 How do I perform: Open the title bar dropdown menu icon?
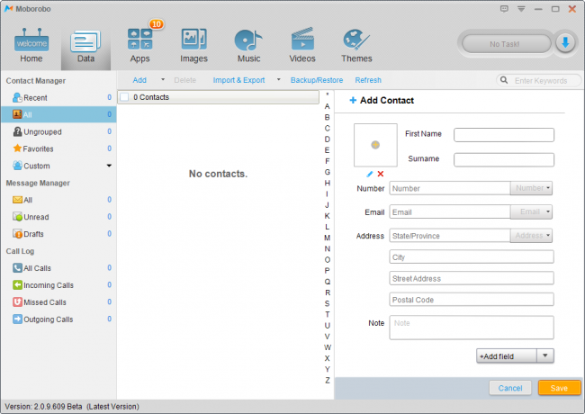(x=521, y=9)
